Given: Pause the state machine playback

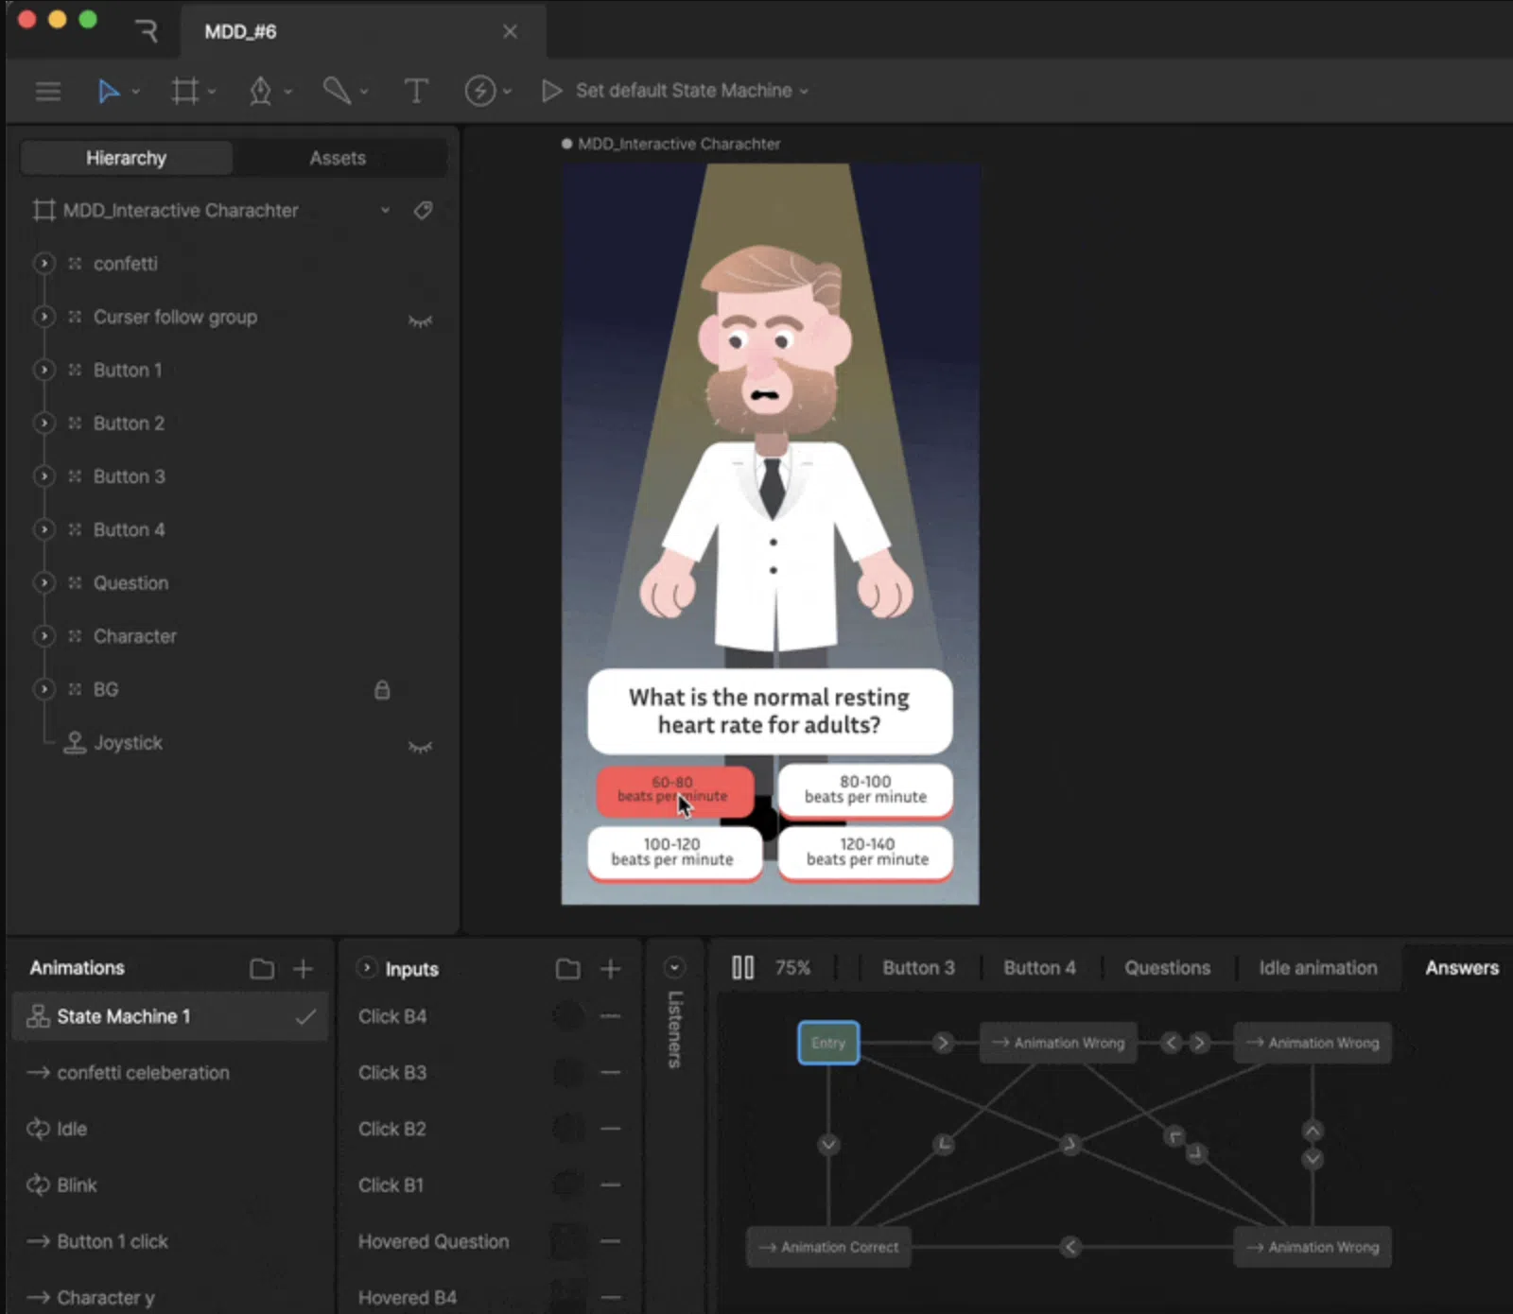Looking at the screenshot, I should point(742,968).
